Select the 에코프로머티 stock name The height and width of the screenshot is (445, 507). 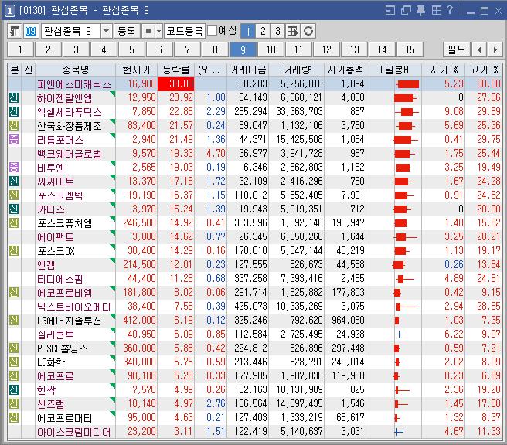[65, 418]
